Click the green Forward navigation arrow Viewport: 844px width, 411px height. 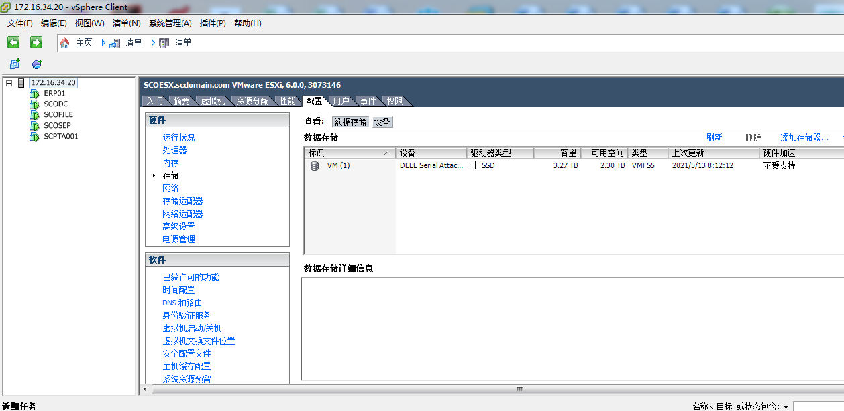[36, 42]
